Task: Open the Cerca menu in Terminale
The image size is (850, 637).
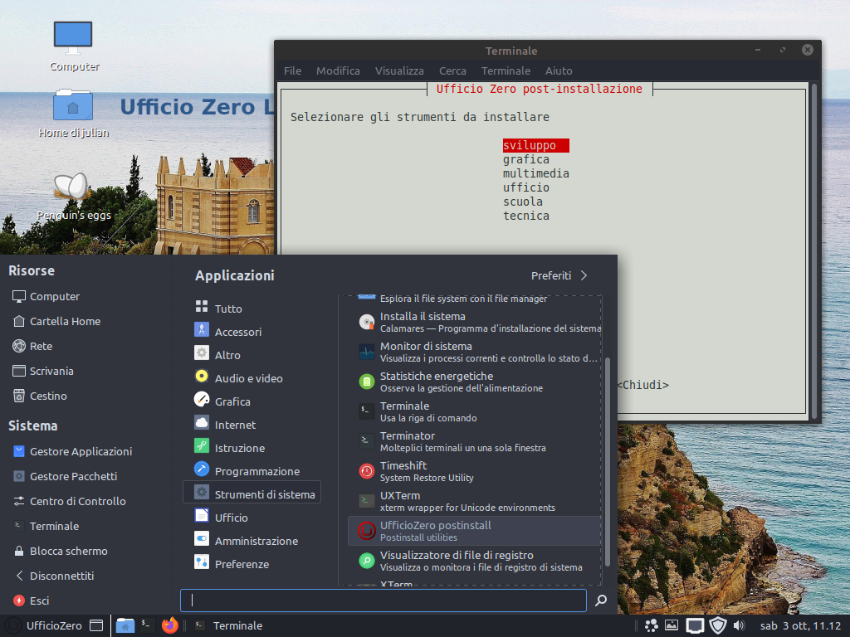Action: (x=452, y=71)
